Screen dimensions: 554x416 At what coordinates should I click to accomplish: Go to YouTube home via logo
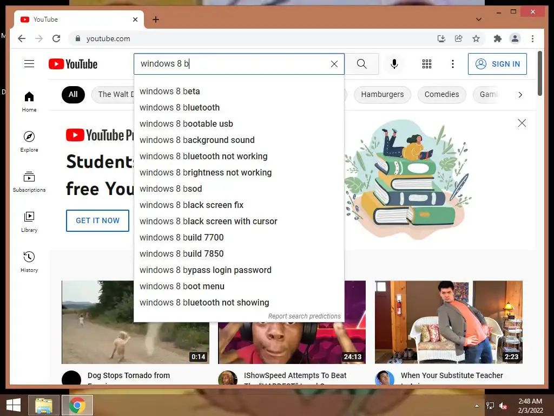[73, 64]
